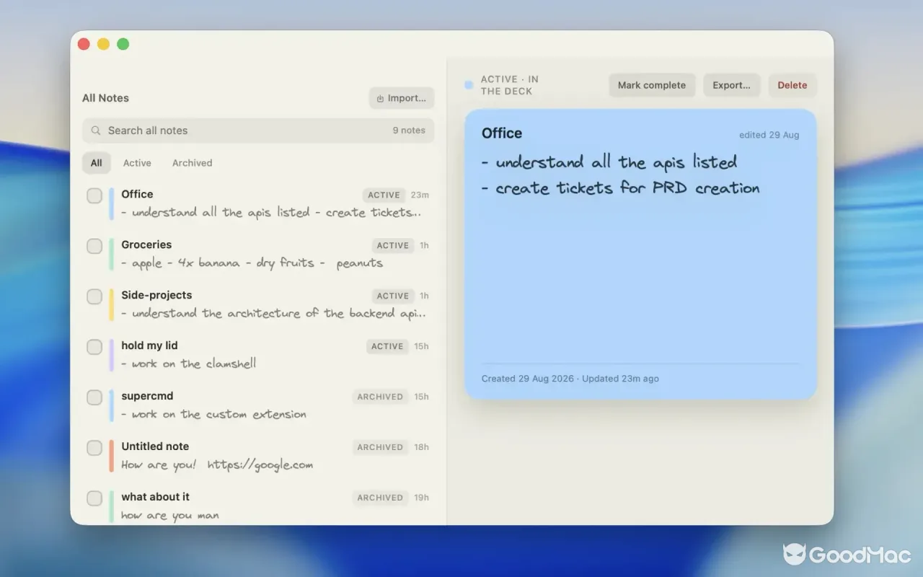Click 'create tickets for PRD creation' line
The height and width of the screenshot is (577, 923).
[x=621, y=188]
